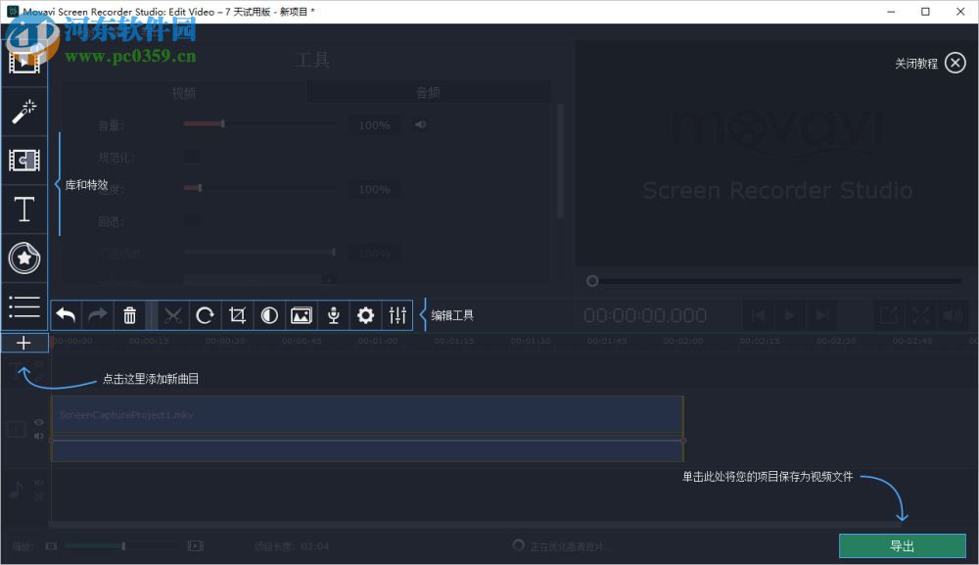Image resolution: width=979 pixels, height=565 pixels.
Task: Open the Crop tool
Action: [x=236, y=314]
